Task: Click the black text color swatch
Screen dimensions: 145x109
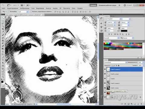Action: pyautogui.click(x=124, y=31)
